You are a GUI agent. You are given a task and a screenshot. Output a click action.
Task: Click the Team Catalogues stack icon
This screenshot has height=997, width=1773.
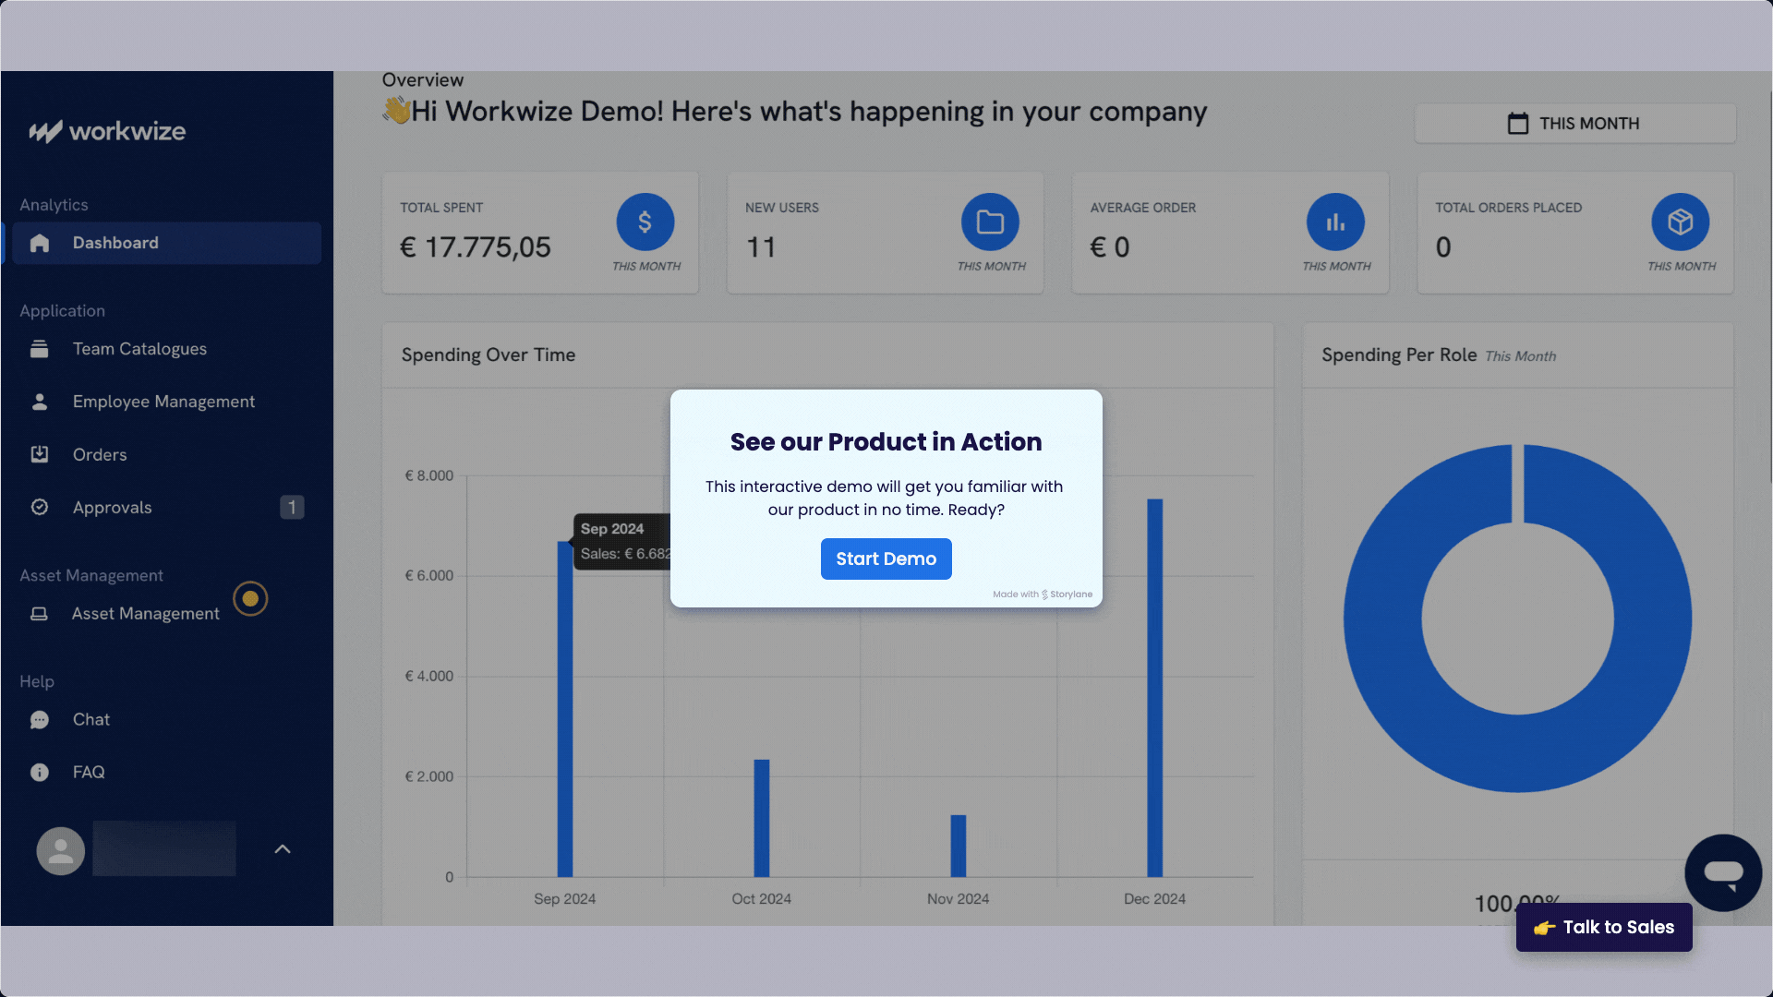[x=39, y=349]
